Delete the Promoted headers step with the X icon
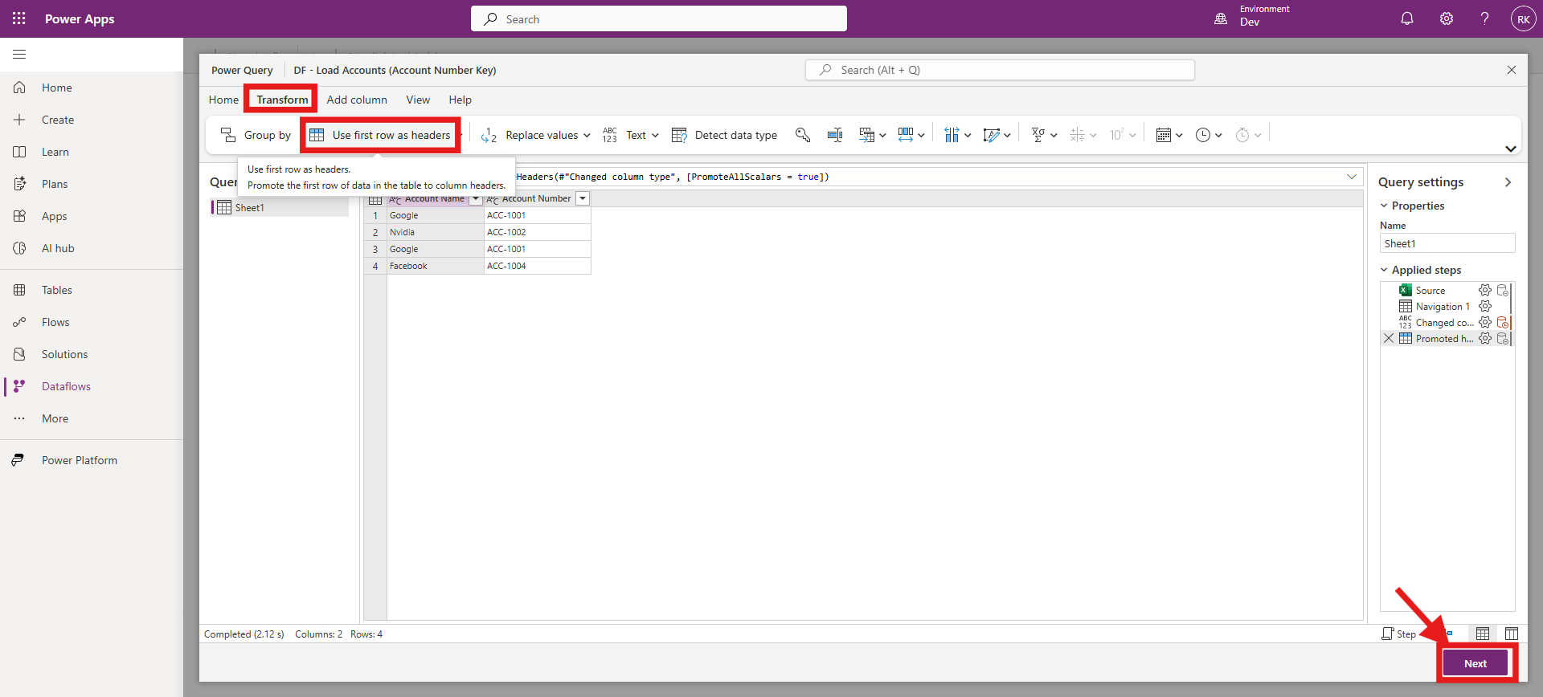The width and height of the screenshot is (1543, 697). pyautogui.click(x=1389, y=338)
